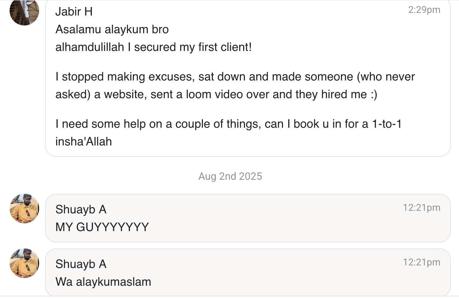459x299 pixels.
Task: Click Jabir H's profile avatar
Action: tap(24, 12)
